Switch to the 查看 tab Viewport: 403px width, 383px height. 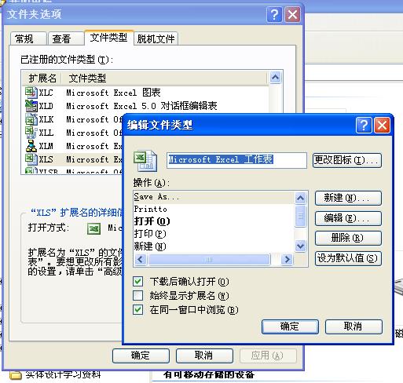coord(62,39)
